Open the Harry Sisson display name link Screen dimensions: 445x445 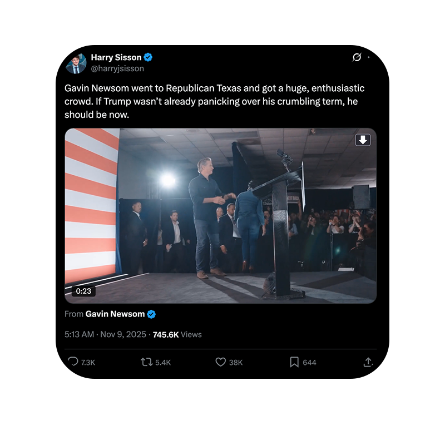[116, 57]
